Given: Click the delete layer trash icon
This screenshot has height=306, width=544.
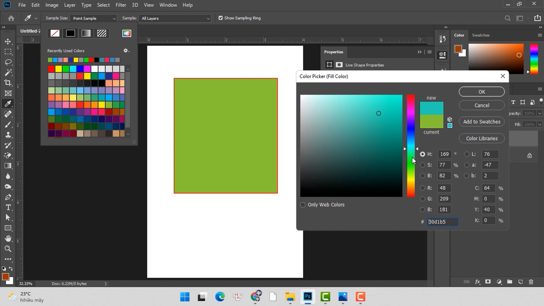Looking at the screenshot, I should 531,282.
